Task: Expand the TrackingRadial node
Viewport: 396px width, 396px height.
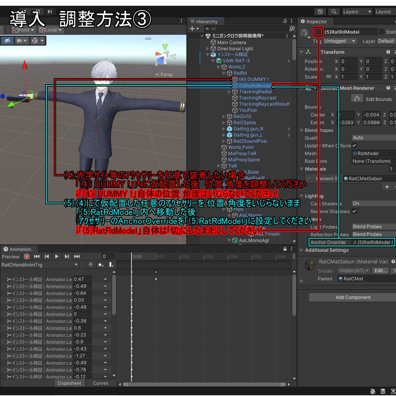Action: coord(229,92)
